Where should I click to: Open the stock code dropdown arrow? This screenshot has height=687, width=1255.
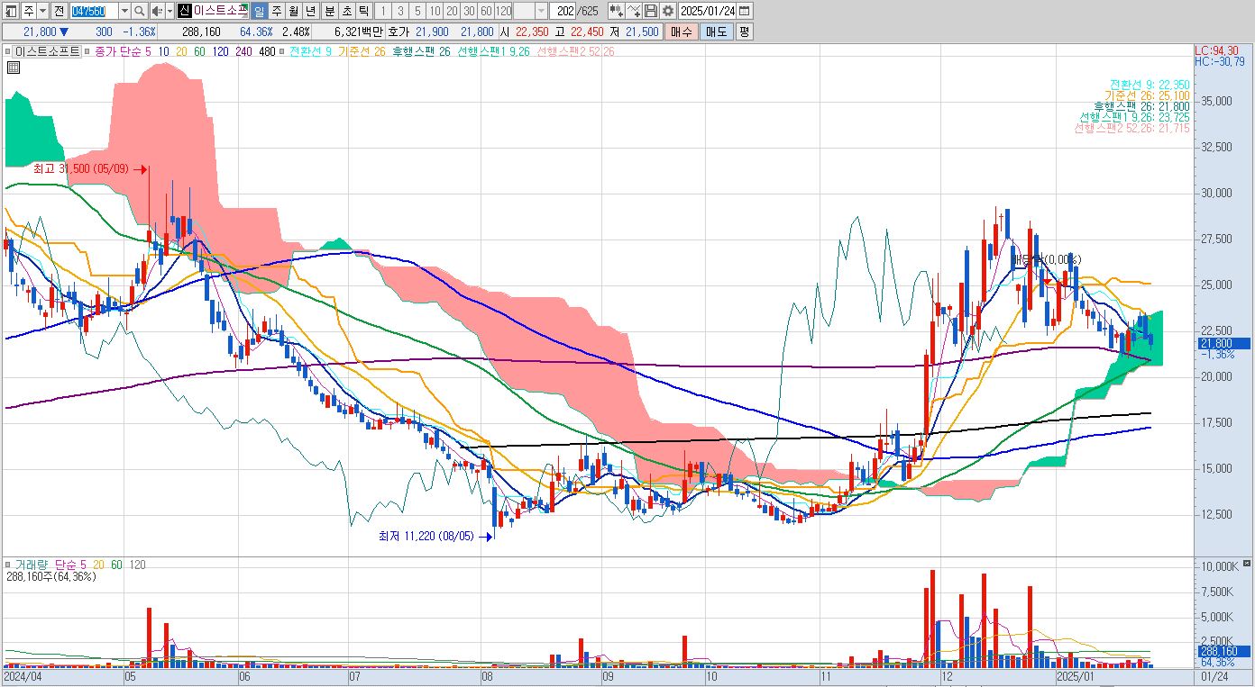click(124, 11)
